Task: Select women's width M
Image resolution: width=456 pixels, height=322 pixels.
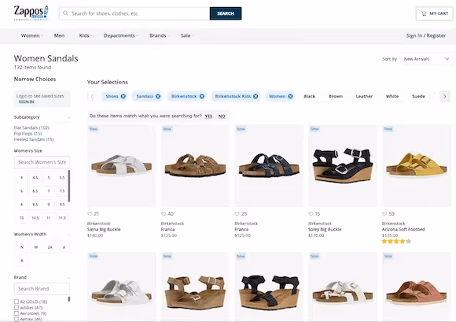Action: click(x=35, y=247)
